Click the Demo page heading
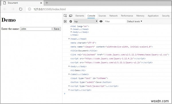The image size is (172, 104). [9, 20]
